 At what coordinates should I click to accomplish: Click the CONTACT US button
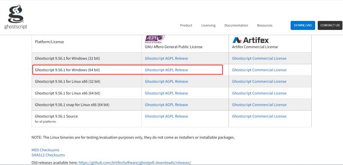tap(330, 25)
